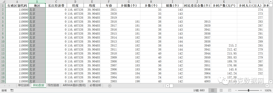Click the 计数: 683 status text
Viewport: 273px width, 93px height.
tap(199, 90)
